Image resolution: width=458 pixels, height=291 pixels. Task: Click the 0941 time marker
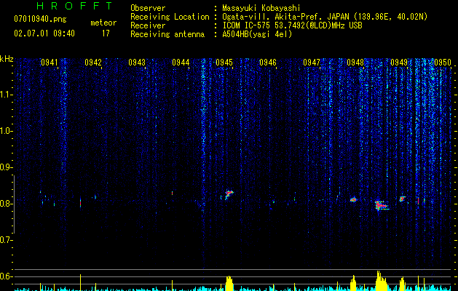(50, 62)
